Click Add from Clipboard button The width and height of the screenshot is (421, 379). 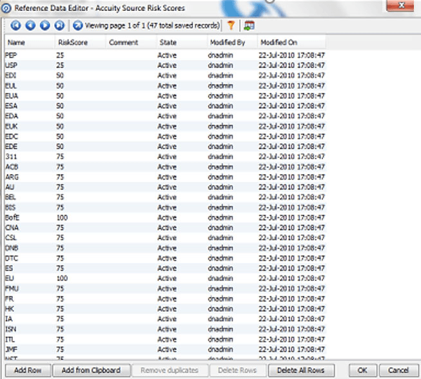[92, 371]
